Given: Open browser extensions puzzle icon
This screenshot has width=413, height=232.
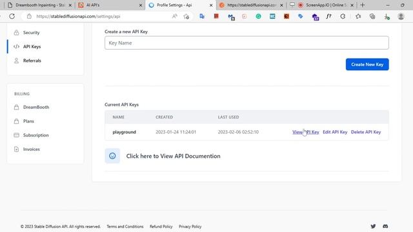Looking at the screenshot, I should point(343,16).
